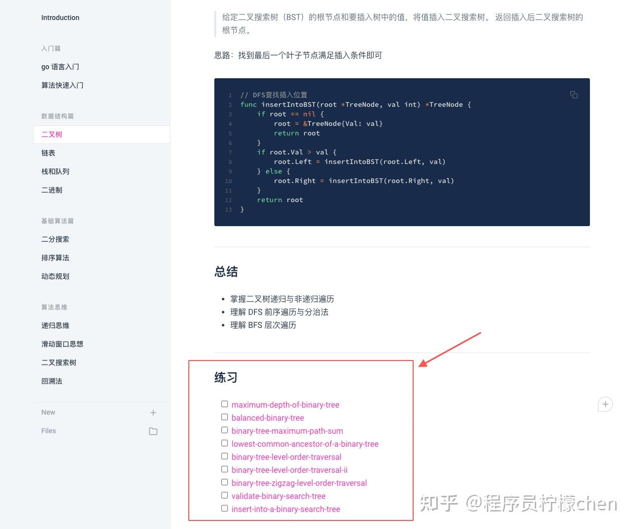The height and width of the screenshot is (529, 634).
Task: Check the lowest-common-ancestor-of-a-binary-tree checkbox
Action: click(224, 443)
